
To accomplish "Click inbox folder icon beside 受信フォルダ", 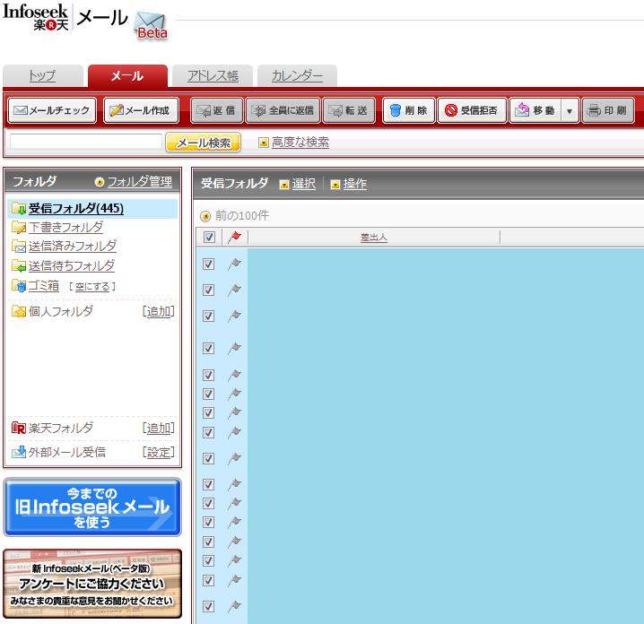I will [x=19, y=209].
